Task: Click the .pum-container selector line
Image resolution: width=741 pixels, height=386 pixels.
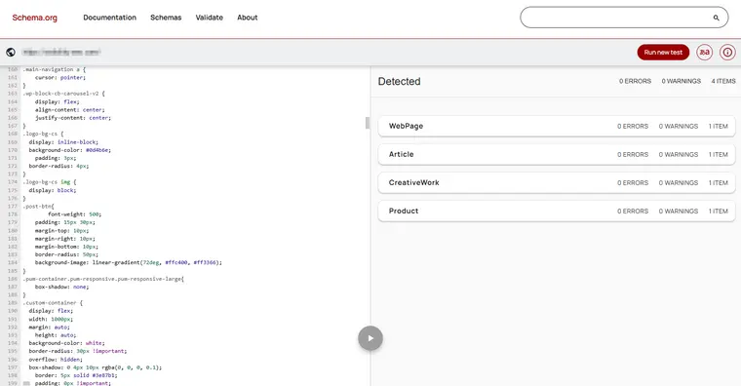Action: 103,279
